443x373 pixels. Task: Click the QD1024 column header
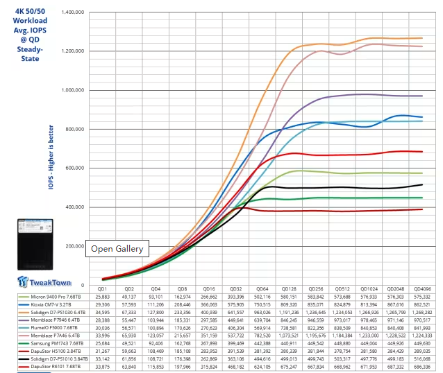369,289
